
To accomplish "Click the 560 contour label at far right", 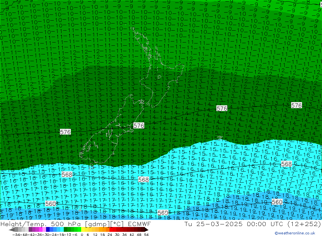I will click(277, 202).
